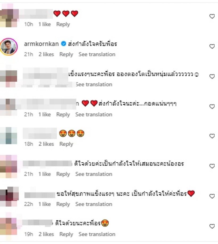The width and height of the screenshot is (218, 244).
Task: Reply to armkornkan's comment
Action: pyautogui.click(x=66, y=54)
